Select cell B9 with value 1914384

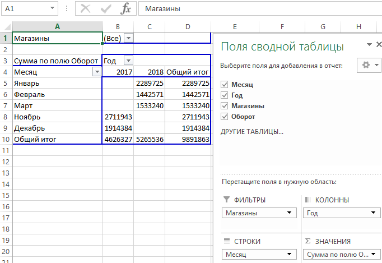pyautogui.click(x=118, y=128)
